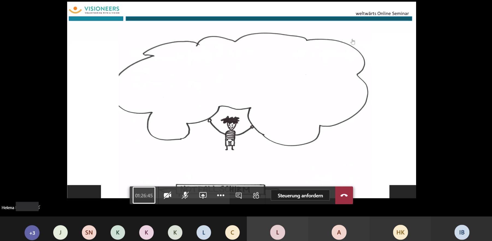Viewport: 492px width, 241px height.
Task: Unmute the microphone in the call toolbar
Action: (x=185, y=195)
